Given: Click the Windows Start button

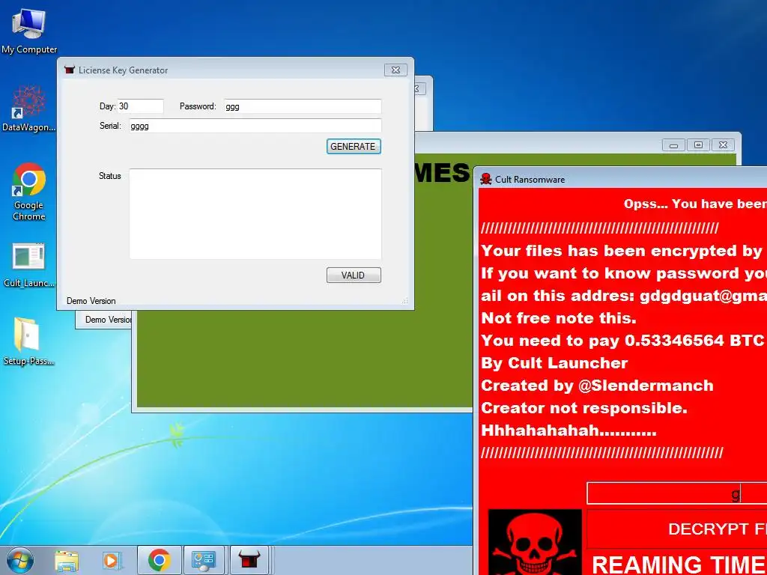Looking at the screenshot, I should 20,560.
